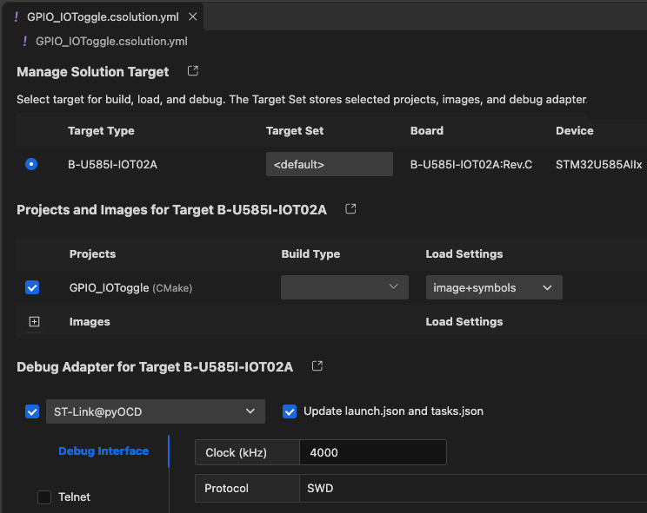The height and width of the screenshot is (513, 647).
Task: Enable the Telnet checkbox
Action: point(44,497)
